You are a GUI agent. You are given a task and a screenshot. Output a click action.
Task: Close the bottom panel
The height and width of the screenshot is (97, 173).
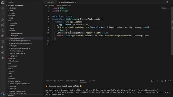point(171,81)
